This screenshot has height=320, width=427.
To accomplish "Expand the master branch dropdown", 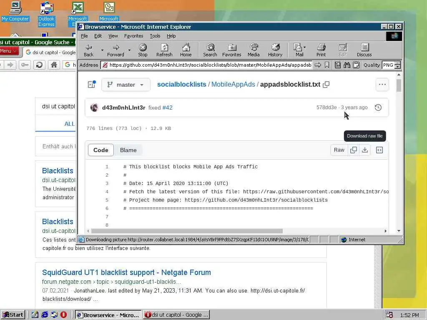I will tap(126, 85).
